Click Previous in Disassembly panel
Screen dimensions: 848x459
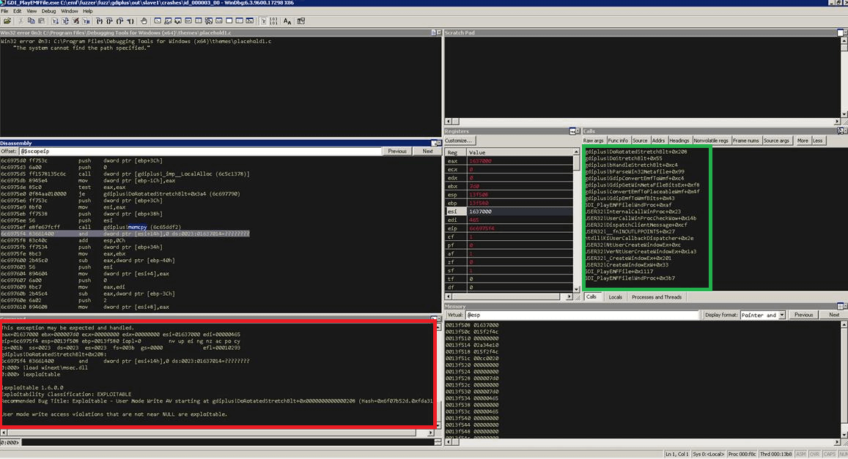pyautogui.click(x=397, y=152)
